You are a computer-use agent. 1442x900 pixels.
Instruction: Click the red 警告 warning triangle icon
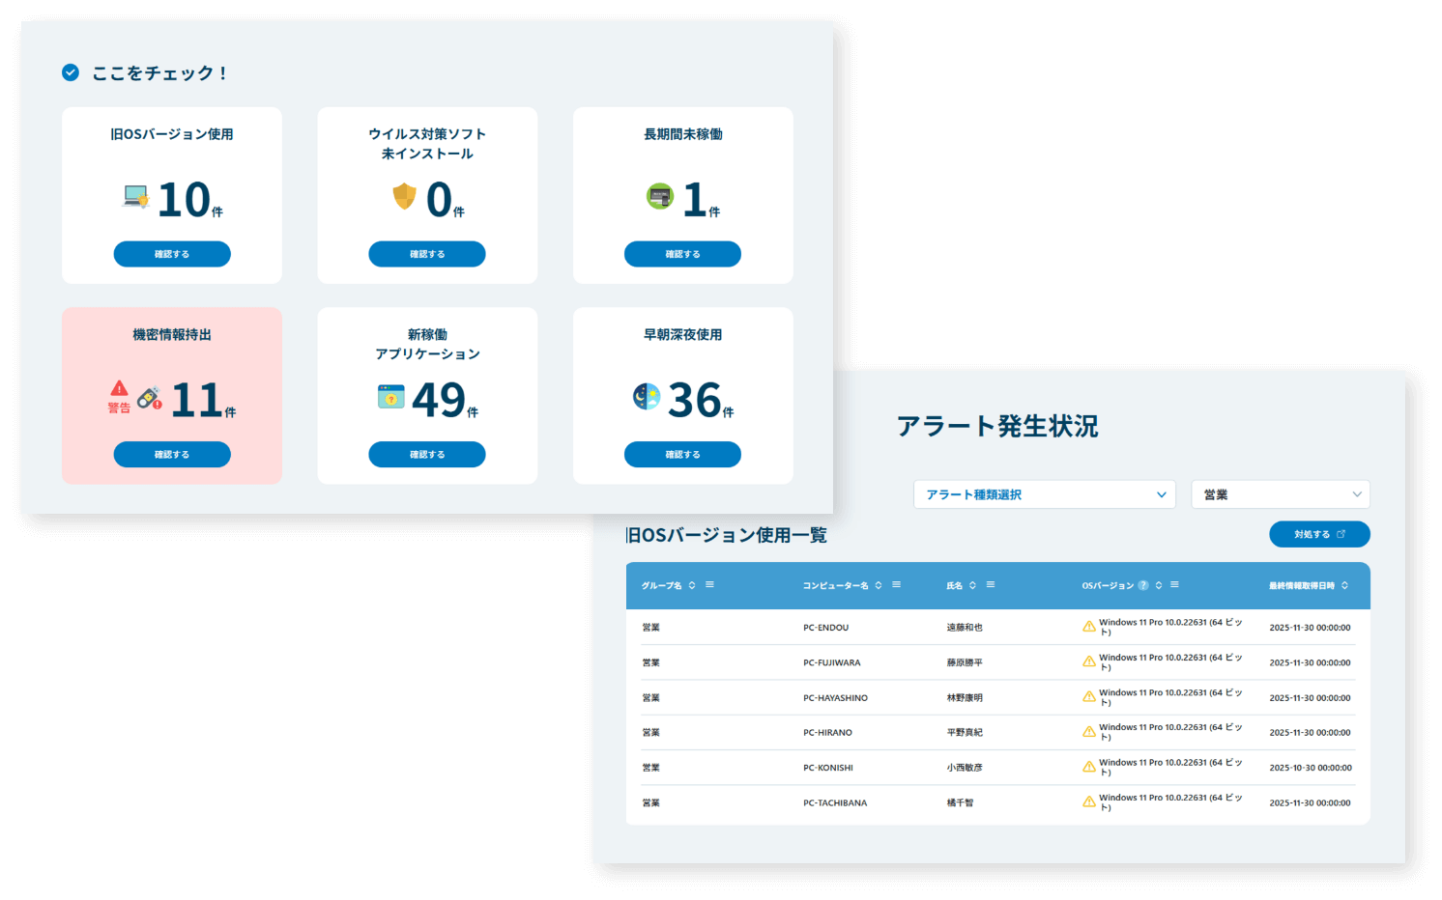[119, 388]
